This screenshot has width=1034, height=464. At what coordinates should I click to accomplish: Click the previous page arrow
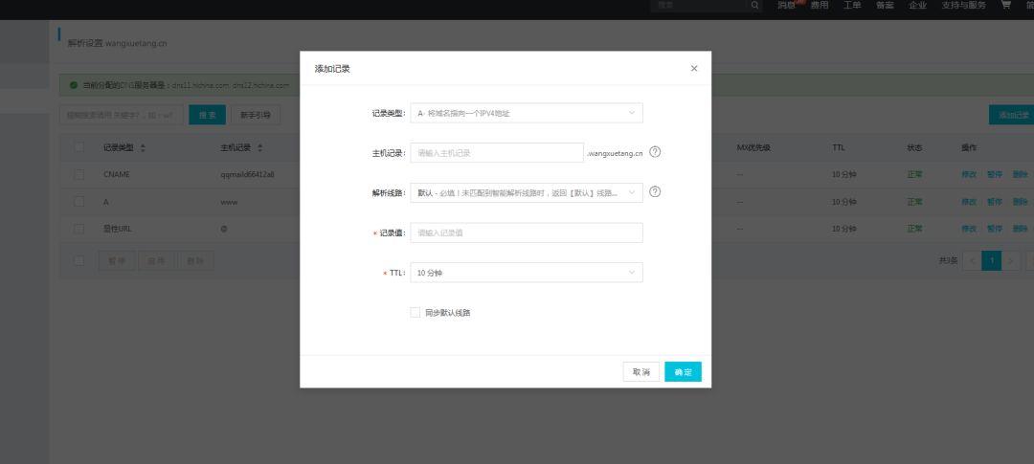(x=972, y=260)
